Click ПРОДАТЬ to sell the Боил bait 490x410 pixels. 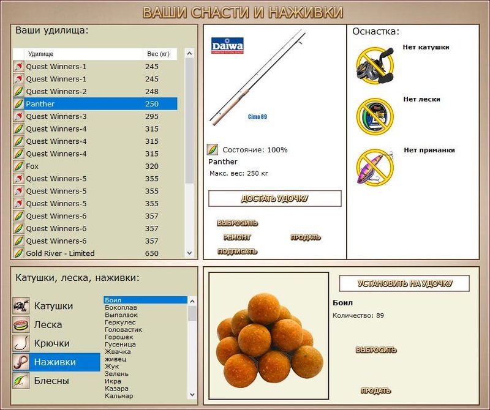coord(375,390)
